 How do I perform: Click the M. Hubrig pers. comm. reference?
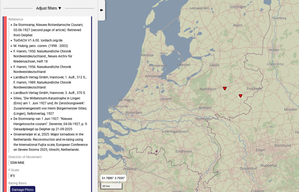tap(41, 46)
